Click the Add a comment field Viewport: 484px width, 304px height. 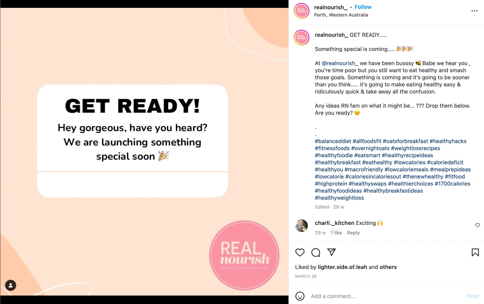tap(386, 296)
